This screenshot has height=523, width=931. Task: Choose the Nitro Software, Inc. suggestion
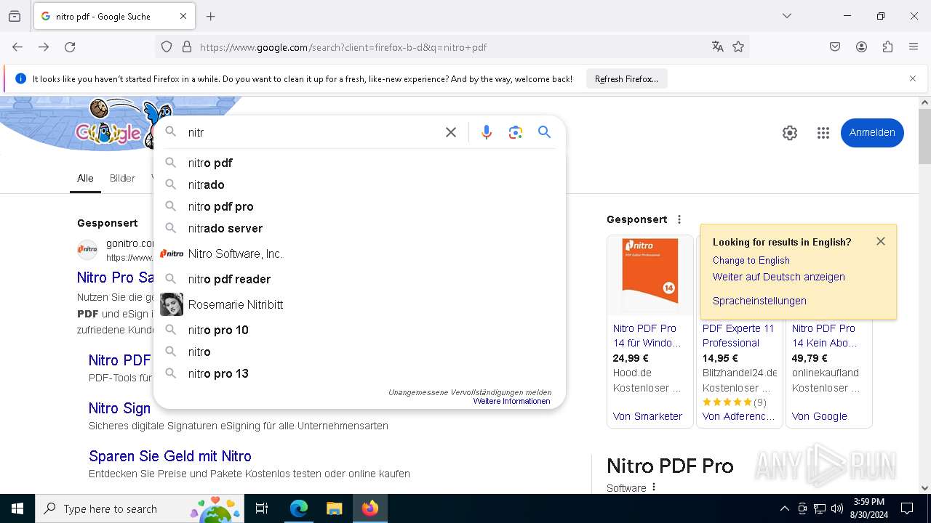tap(359, 254)
